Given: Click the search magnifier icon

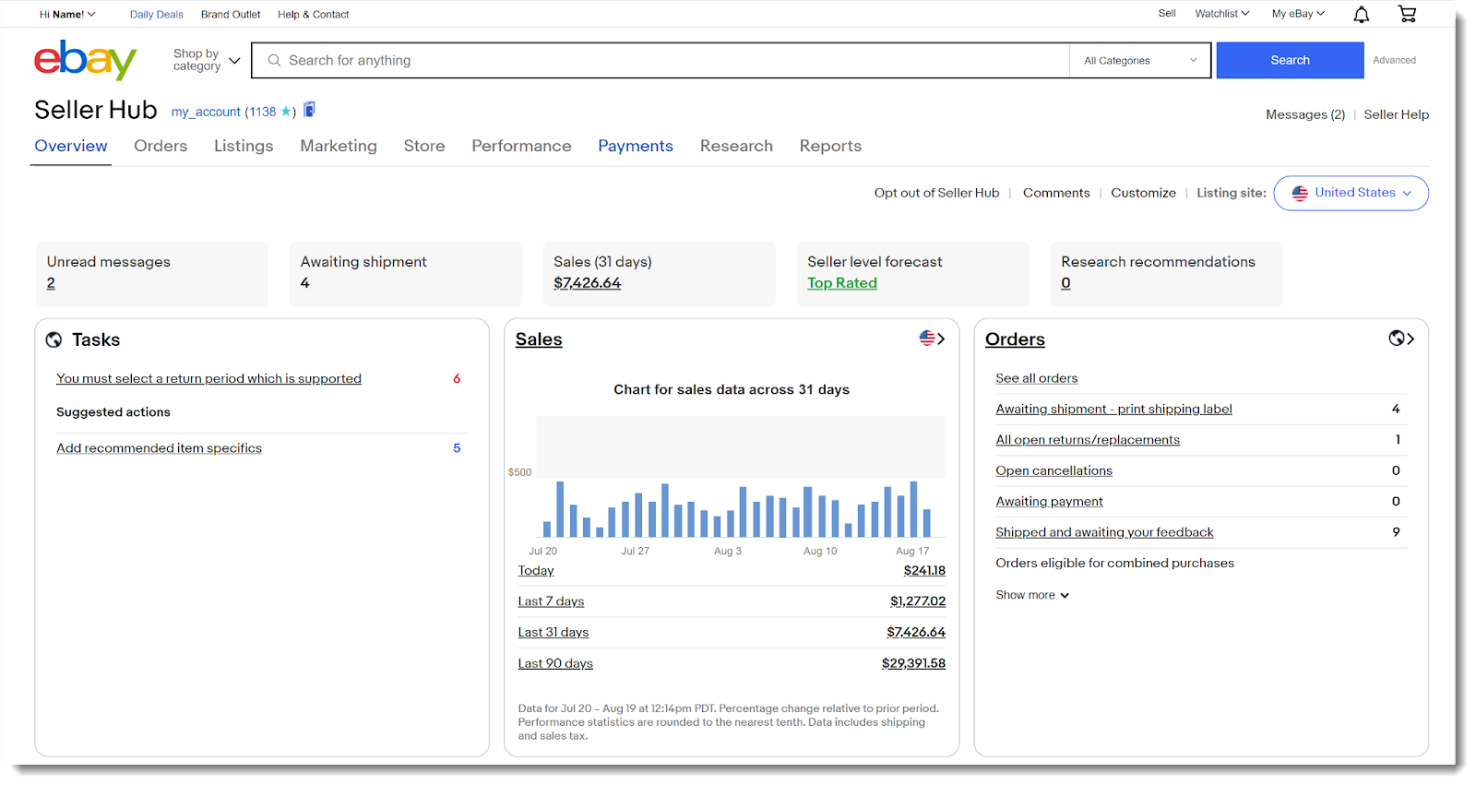Looking at the screenshot, I should pos(274,60).
